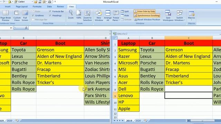The image size is (221, 124).
Task: Open the Review ribbon tab
Action: (x=60, y=7)
